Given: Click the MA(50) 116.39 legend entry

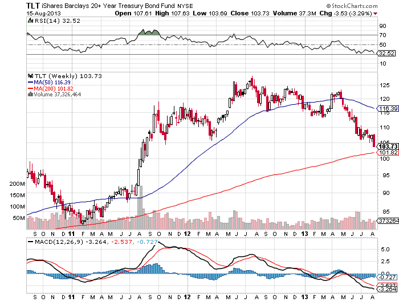Looking at the screenshot, I should [x=49, y=82].
